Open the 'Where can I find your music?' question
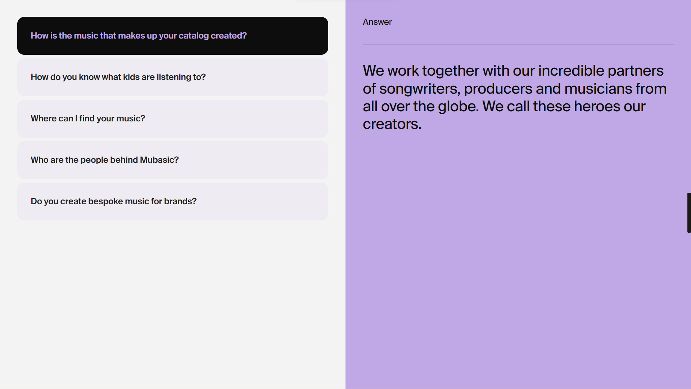Screen dimensions: 691x389 173,119
